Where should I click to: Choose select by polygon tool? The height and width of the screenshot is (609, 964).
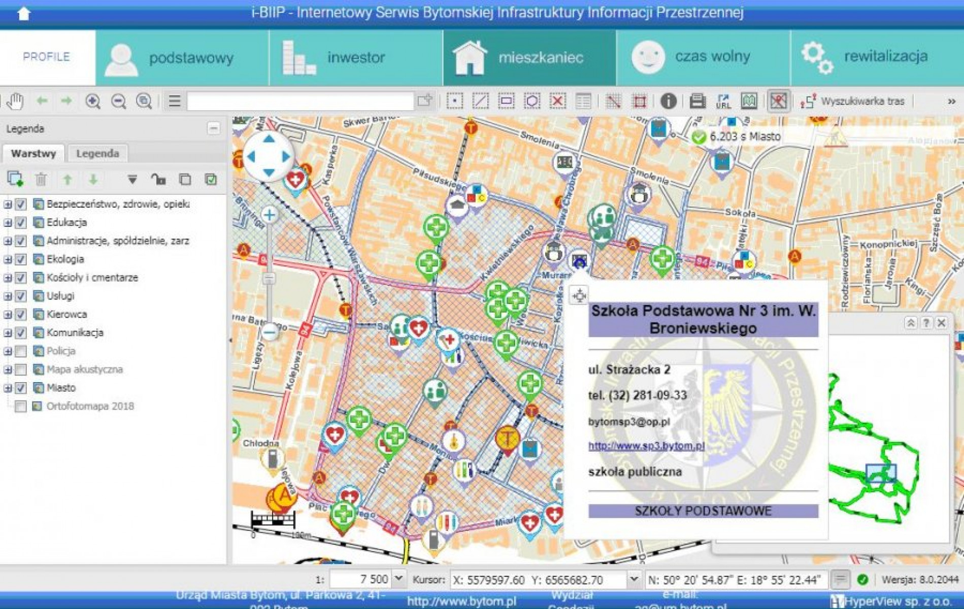click(532, 101)
